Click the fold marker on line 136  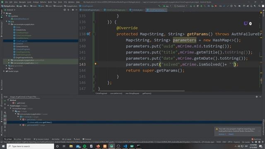pos(94,22)
